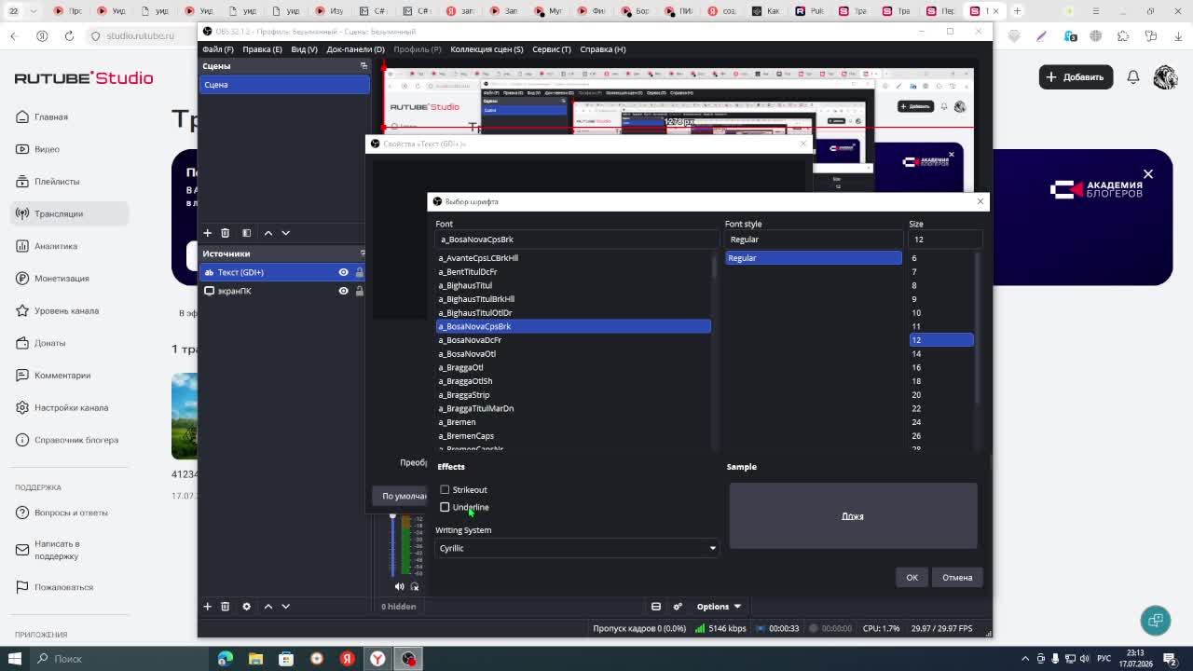Toggle visibility of Текст (GDI+) source
Screen dimensions: 1193x671
tap(343, 272)
